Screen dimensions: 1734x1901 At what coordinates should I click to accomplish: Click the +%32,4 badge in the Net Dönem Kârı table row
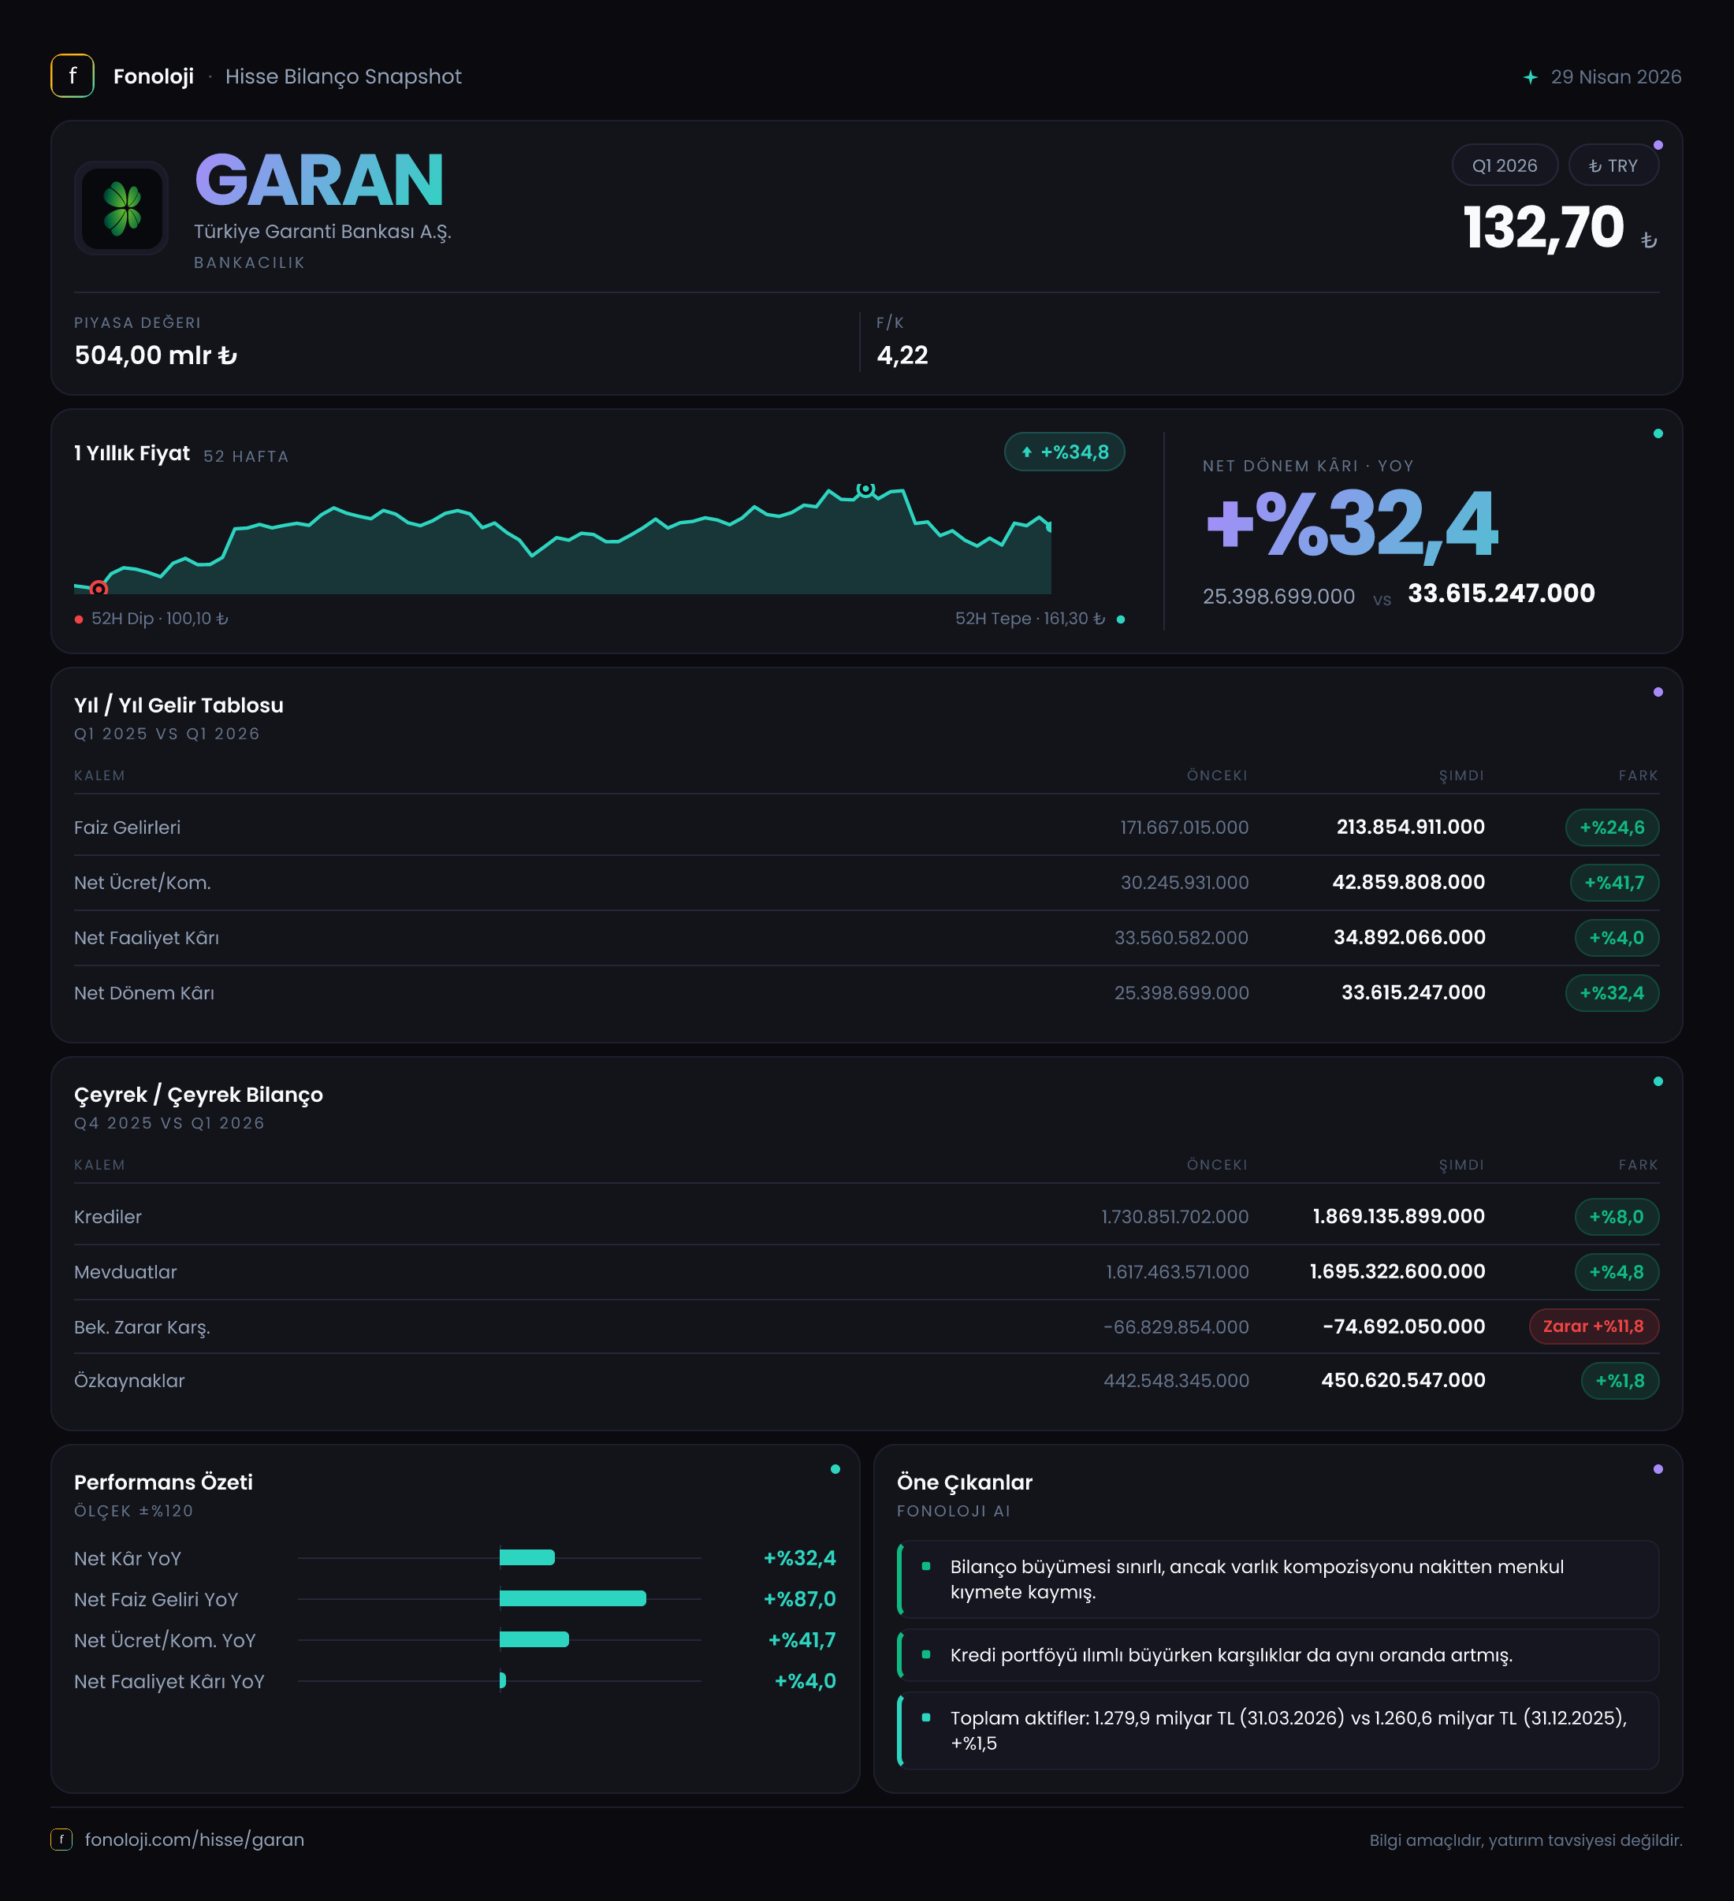(x=1611, y=993)
